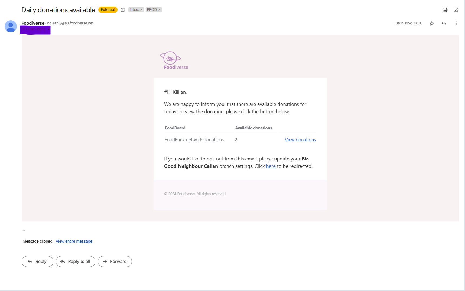Click the Forward button
Screen dimensions: 465x291
click(115, 262)
